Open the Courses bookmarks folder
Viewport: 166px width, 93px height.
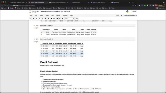pyautogui.click(x=61, y=8)
